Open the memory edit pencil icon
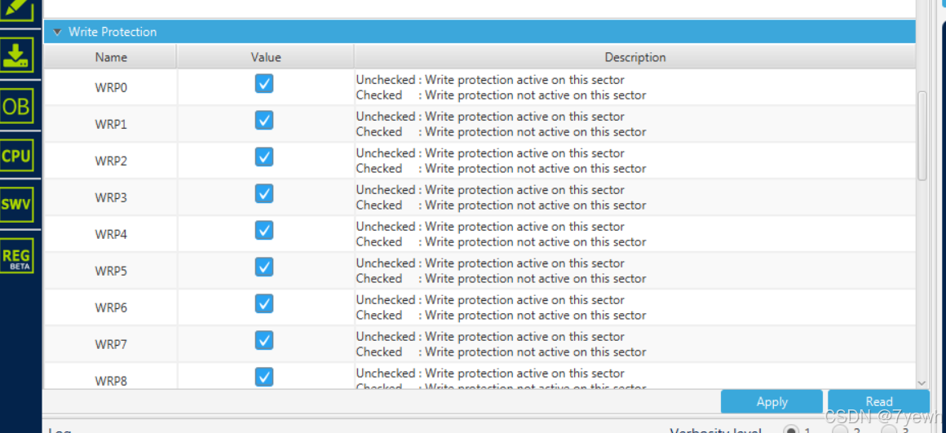This screenshot has width=946, height=433. click(16, 8)
